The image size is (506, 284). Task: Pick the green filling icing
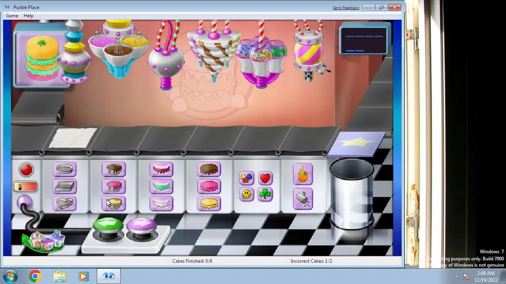(x=161, y=187)
